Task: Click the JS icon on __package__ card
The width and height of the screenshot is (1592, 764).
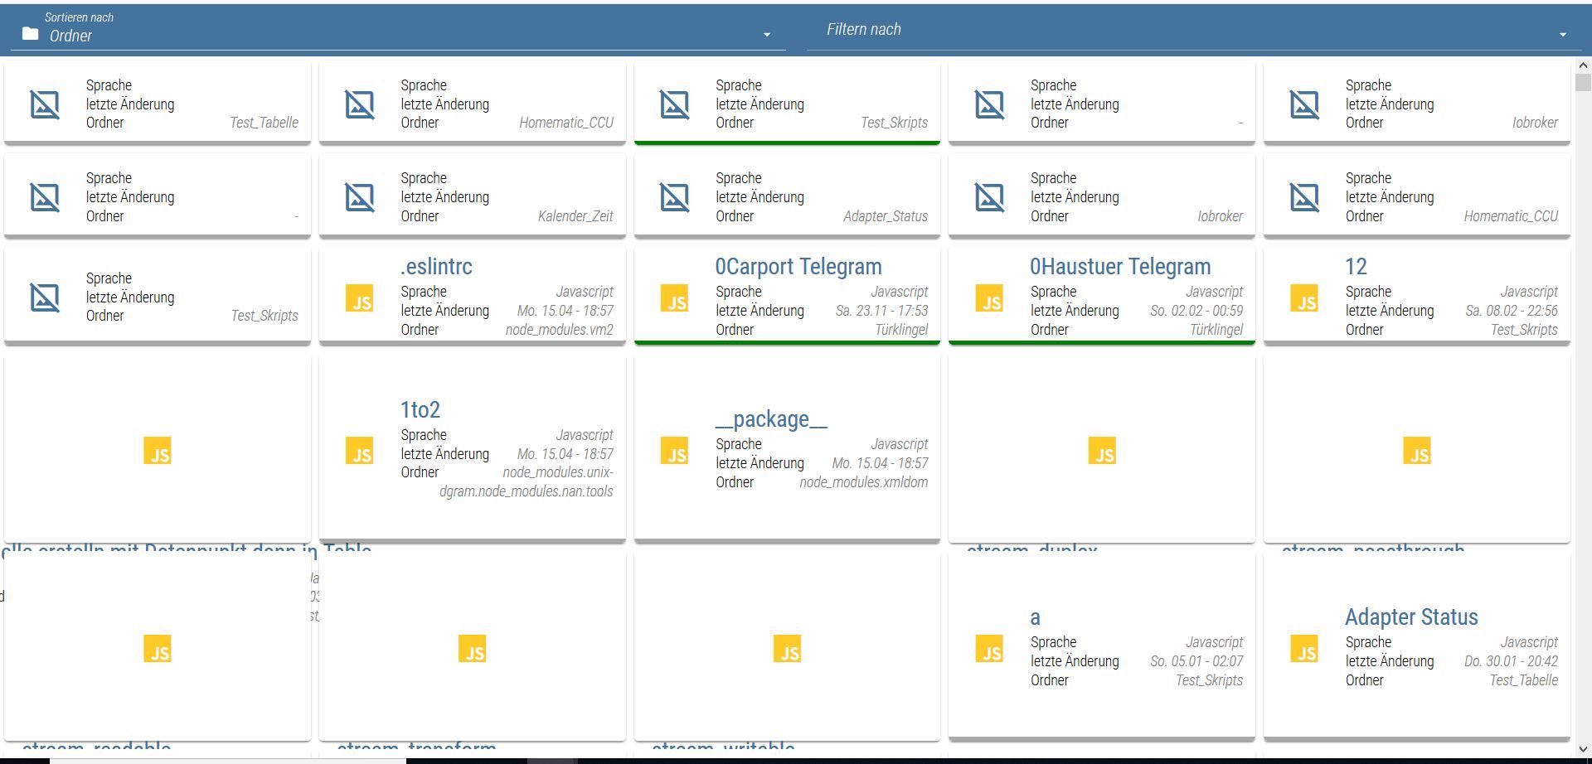Action: pos(674,451)
